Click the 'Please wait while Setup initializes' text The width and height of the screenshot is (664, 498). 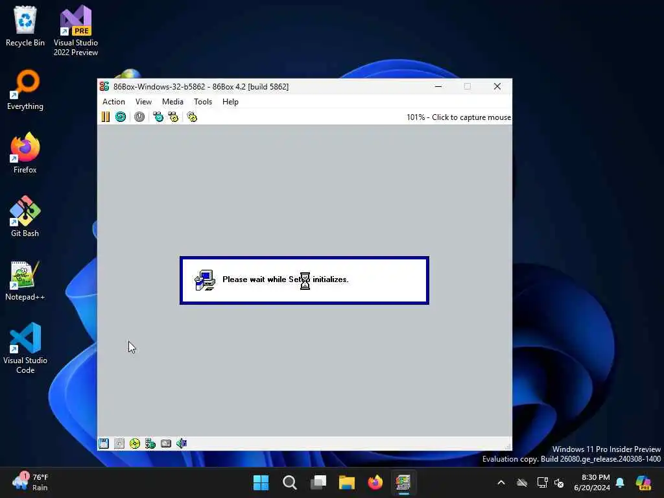click(285, 279)
